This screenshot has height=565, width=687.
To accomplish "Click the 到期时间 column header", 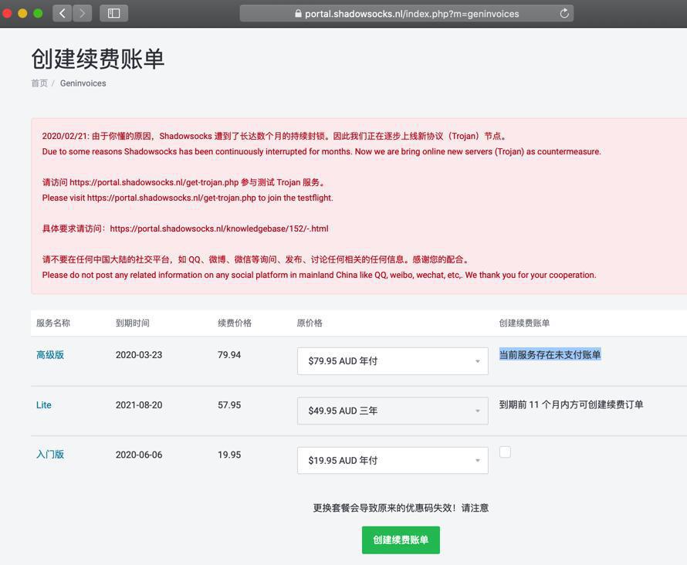I will pos(132,323).
